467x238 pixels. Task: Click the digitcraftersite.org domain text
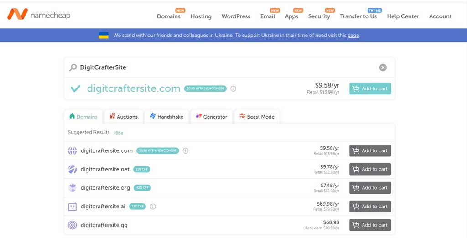(x=105, y=188)
